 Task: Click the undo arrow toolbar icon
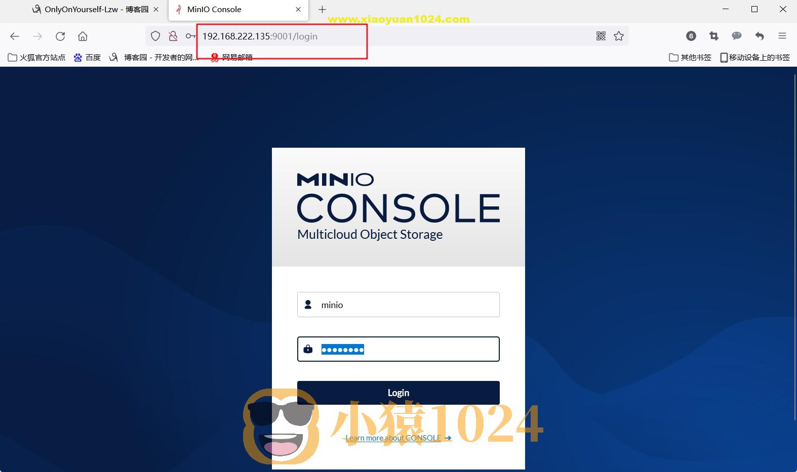pyautogui.click(x=760, y=36)
